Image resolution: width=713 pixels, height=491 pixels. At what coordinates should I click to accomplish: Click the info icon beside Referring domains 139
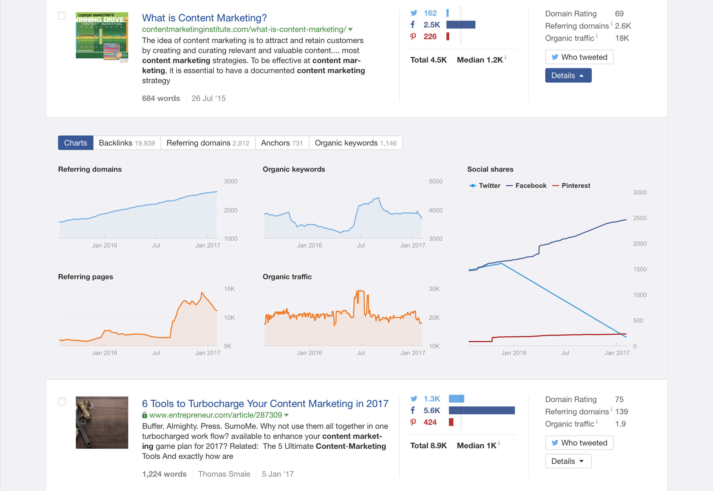coord(611,409)
